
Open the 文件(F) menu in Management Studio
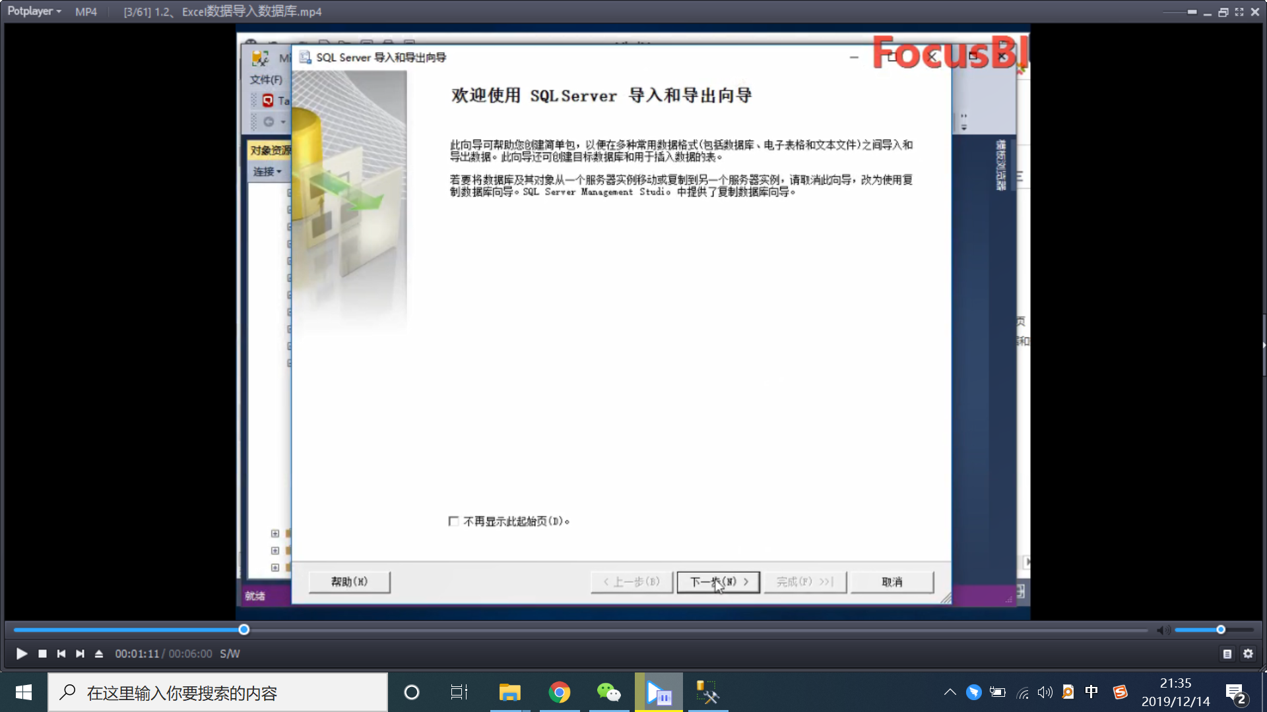[x=265, y=79]
